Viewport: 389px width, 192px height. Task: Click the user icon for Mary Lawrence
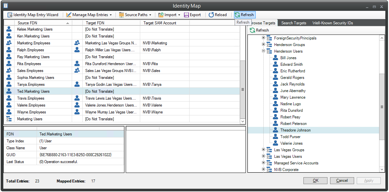click(x=275, y=97)
